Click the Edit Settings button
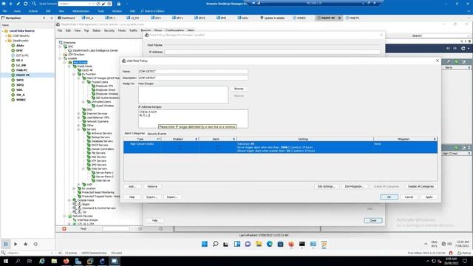Screen dimensions: 473x266 pos(327,186)
